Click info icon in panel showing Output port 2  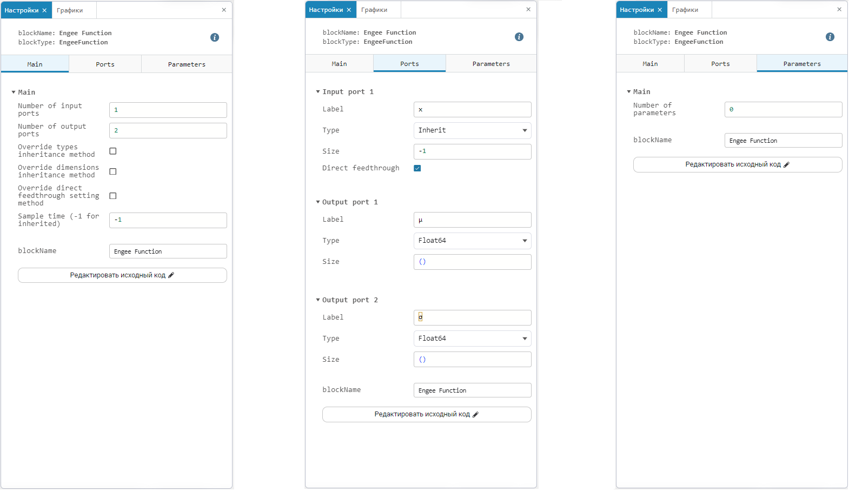point(519,37)
